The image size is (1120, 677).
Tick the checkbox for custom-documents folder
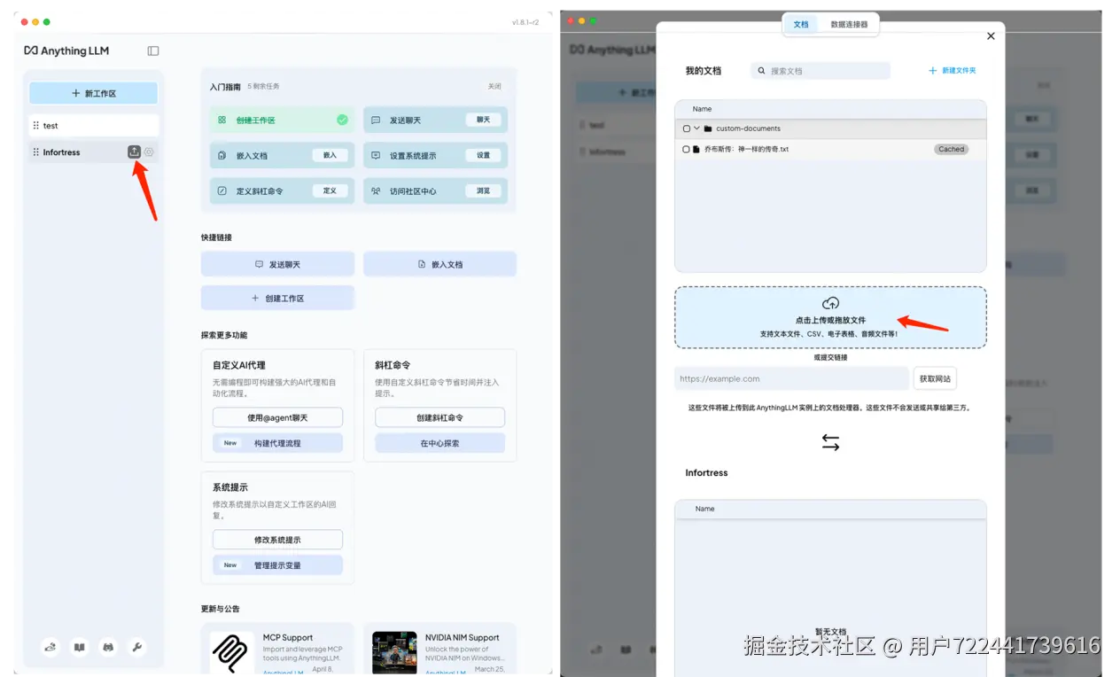687,128
